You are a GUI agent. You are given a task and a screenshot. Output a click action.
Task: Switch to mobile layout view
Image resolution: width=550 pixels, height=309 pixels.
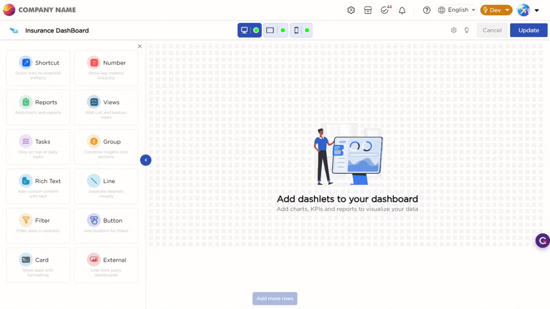tap(296, 30)
